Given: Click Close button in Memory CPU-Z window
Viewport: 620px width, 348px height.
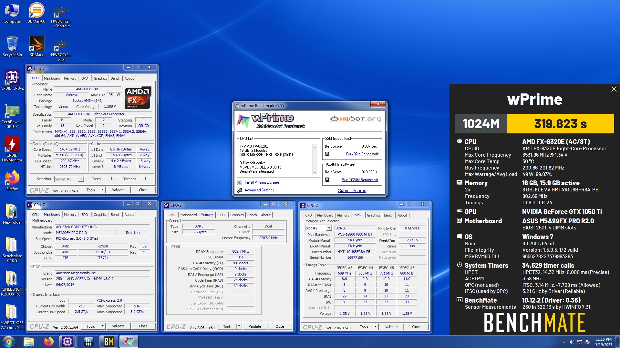Looking at the screenshot, I should tap(280, 327).
